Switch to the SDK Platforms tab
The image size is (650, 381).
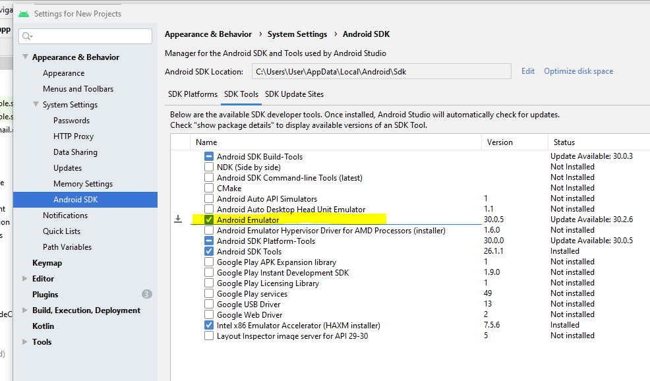pyautogui.click(x=192, y=94)
